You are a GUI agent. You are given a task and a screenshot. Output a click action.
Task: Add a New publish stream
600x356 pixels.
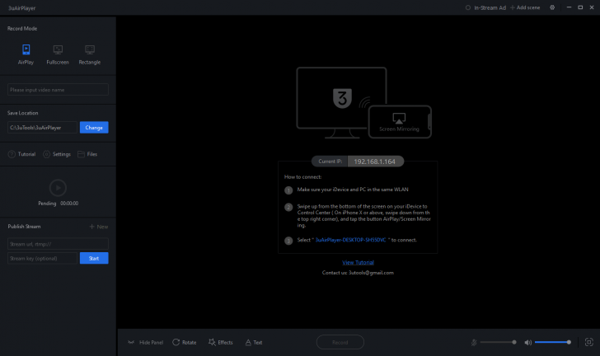[99, 227]
